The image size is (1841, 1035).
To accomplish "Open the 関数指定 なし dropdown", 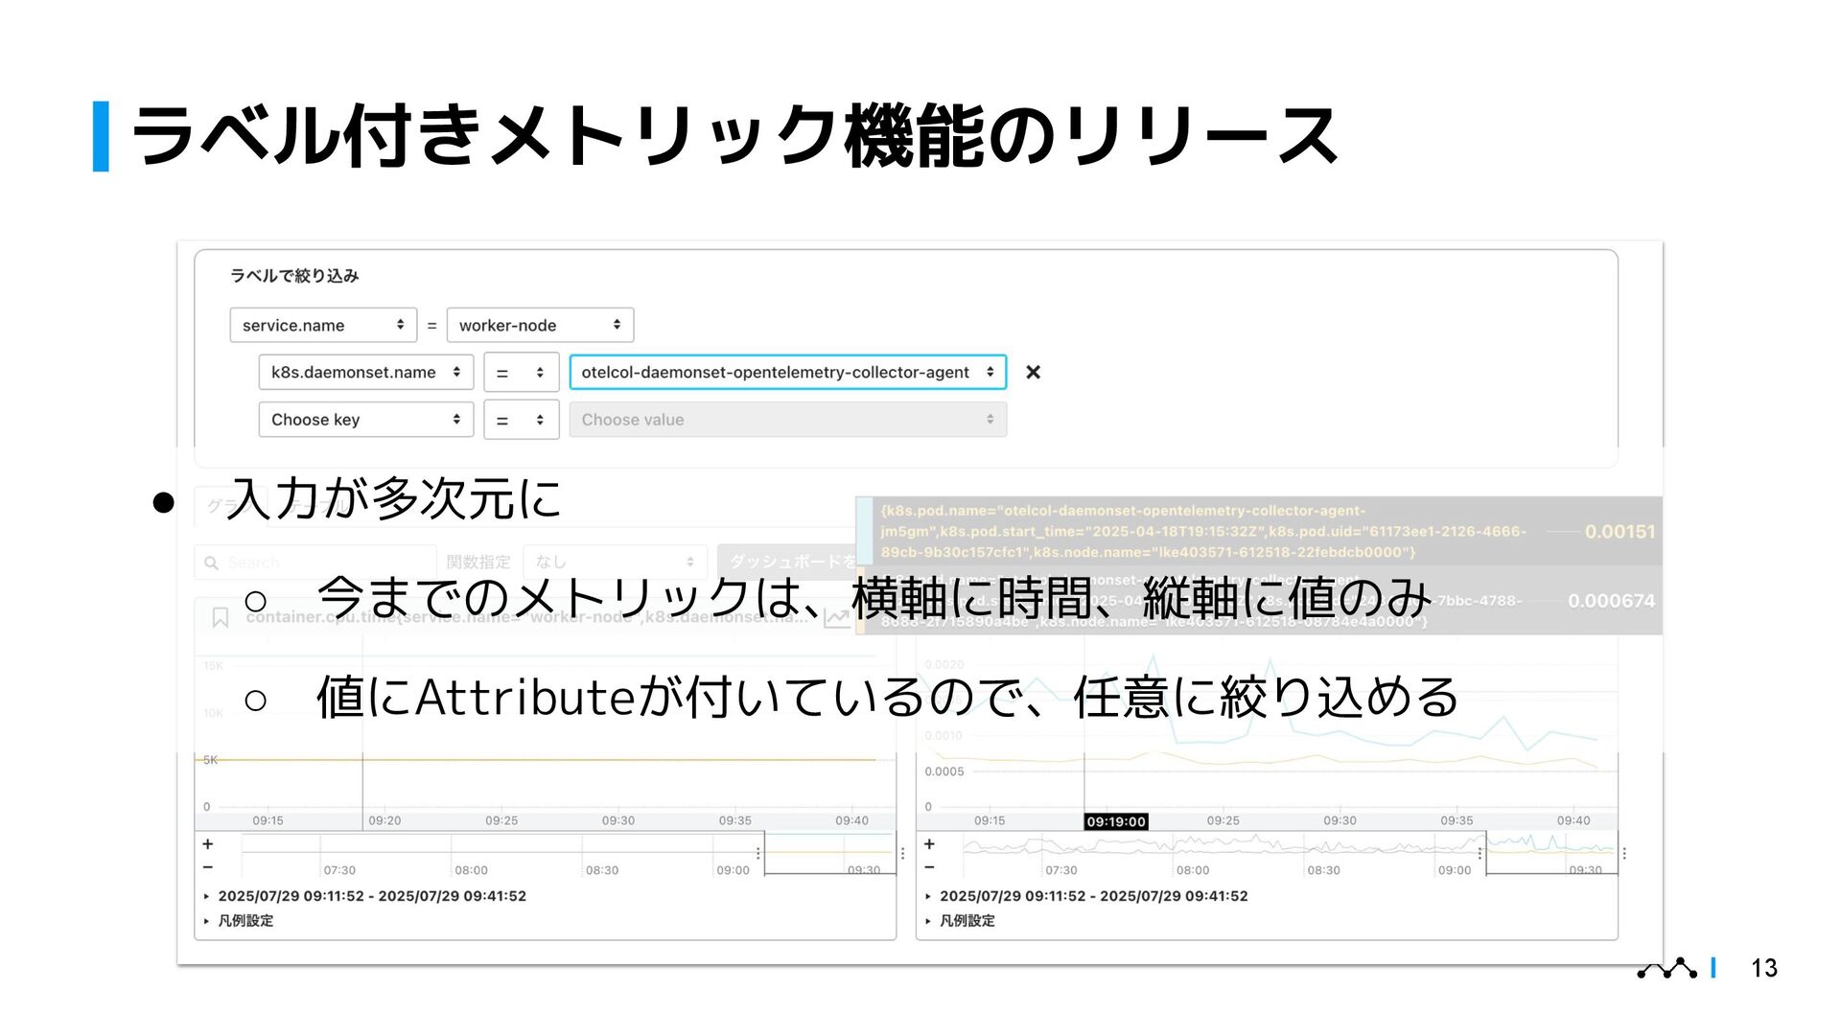I will 615,563.
